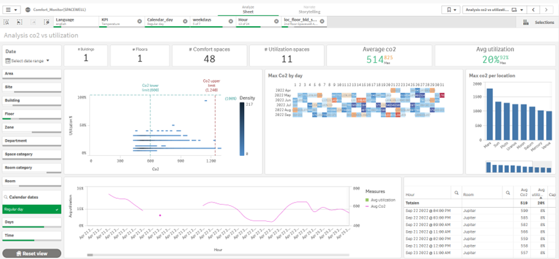Open the KPI Temperature selection
The width and height of the screenshot is (559, 259).
[118, 22]
